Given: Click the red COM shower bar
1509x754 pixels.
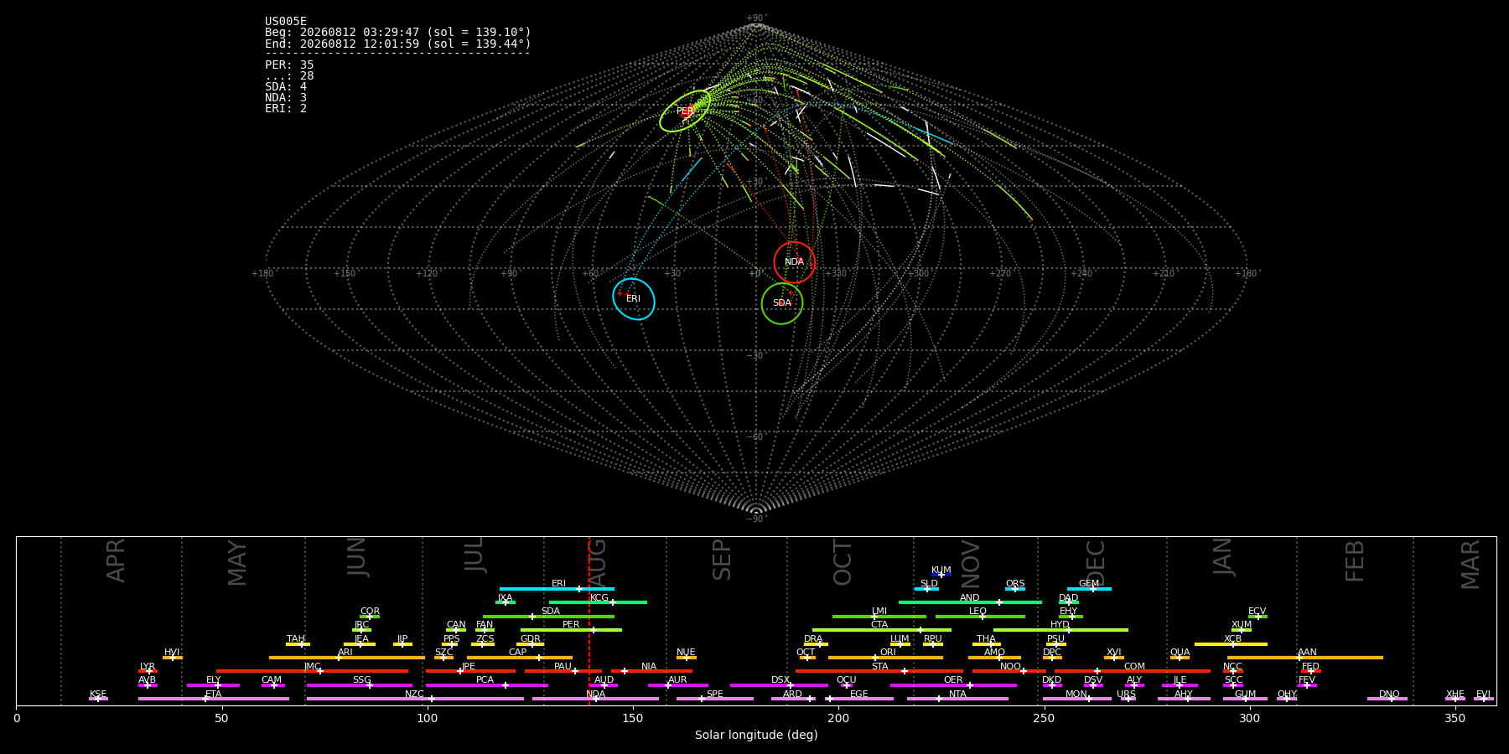Looking at the screenshot, I should tap(1133, 671).
